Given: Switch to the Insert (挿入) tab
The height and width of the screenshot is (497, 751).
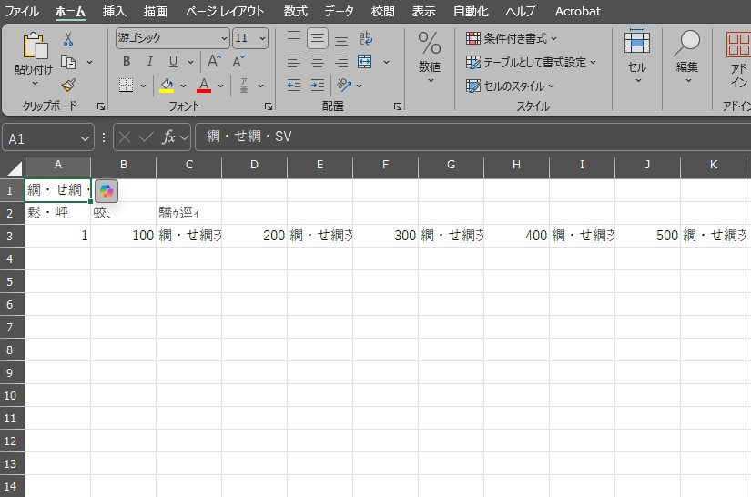Looking at the screenshot, I should tap(114, 11).
